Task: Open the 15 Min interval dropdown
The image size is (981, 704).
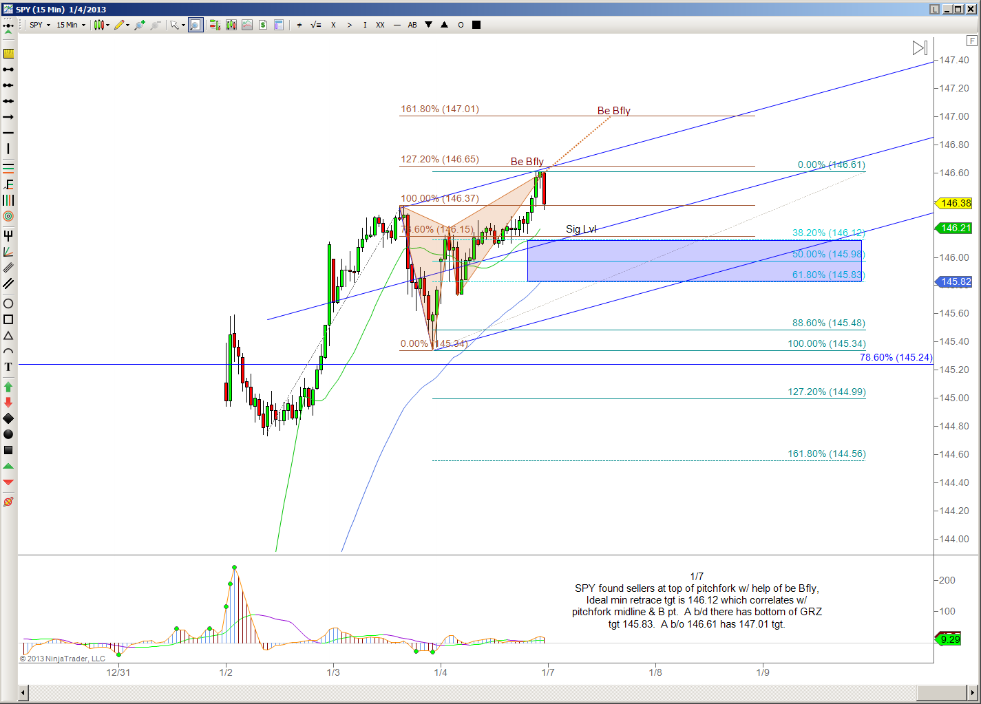Action: tap(71, 25)
